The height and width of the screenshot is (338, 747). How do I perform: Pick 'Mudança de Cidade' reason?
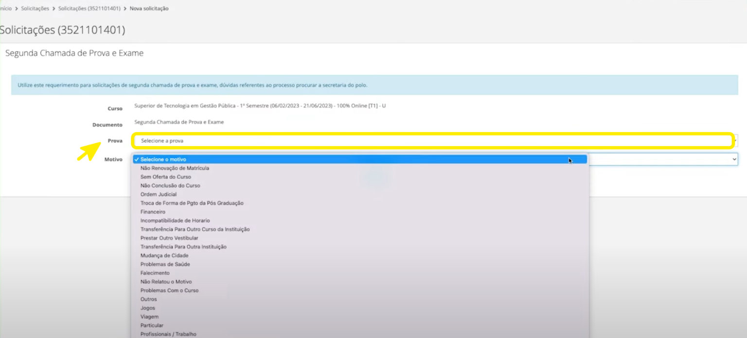(164, 255)
